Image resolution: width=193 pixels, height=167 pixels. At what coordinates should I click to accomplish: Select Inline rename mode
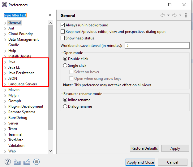coord(65,100)
